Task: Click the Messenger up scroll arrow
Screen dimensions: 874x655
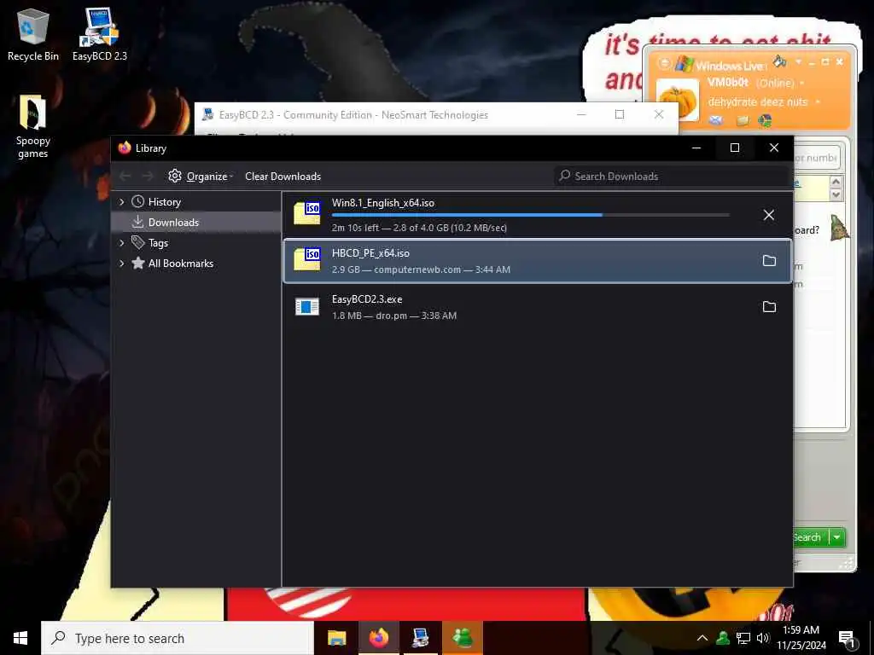Action: 836,182
